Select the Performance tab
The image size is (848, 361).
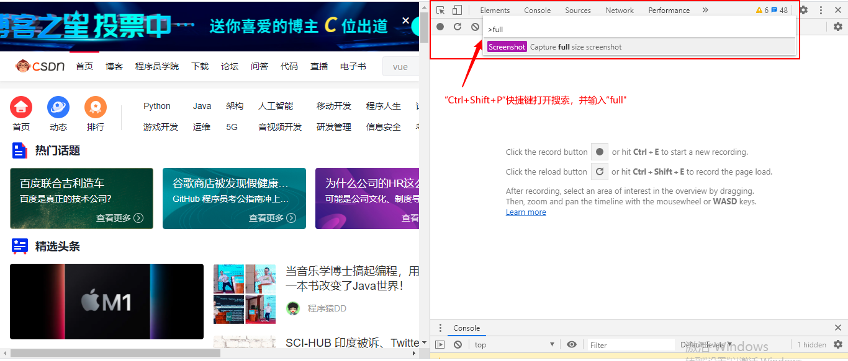[669, 11]
